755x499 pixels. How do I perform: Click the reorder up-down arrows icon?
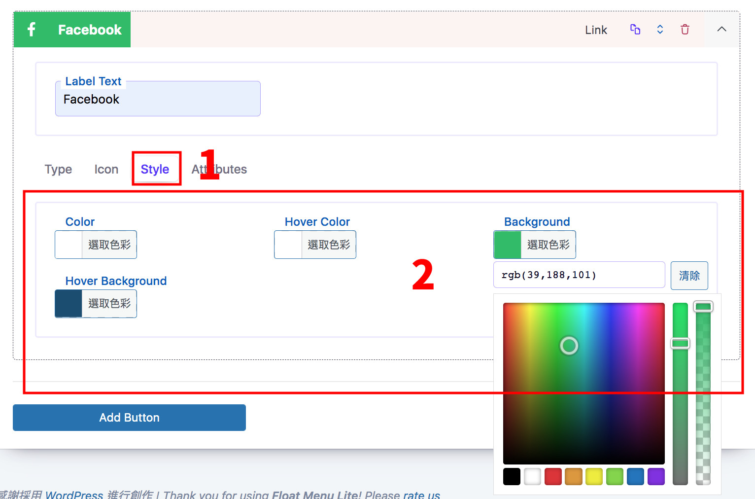[660, 30]
